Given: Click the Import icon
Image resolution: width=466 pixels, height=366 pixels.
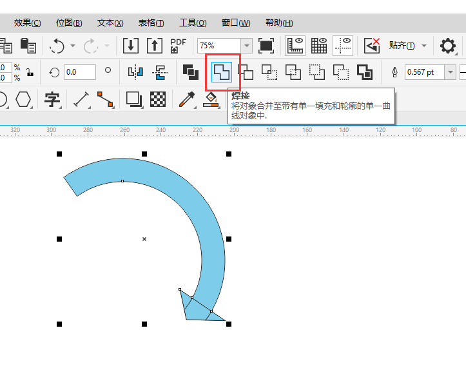Looking at the screenshot, I should 131,46.
